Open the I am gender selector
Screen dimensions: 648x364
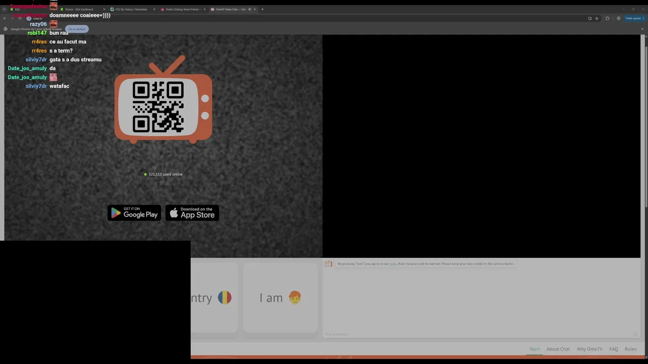[280, 298]
